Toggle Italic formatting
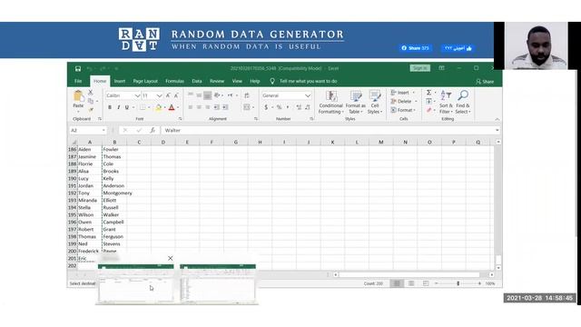The image size is (581, 327). pyautogui.click(x=118, y=107)
